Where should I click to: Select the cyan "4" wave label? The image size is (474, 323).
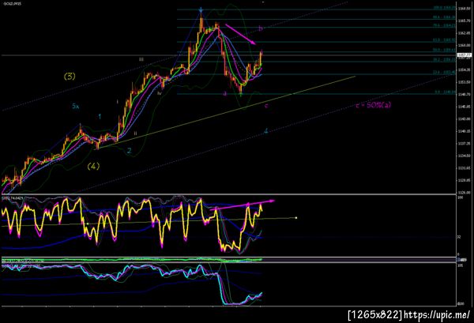pos(266,131)
